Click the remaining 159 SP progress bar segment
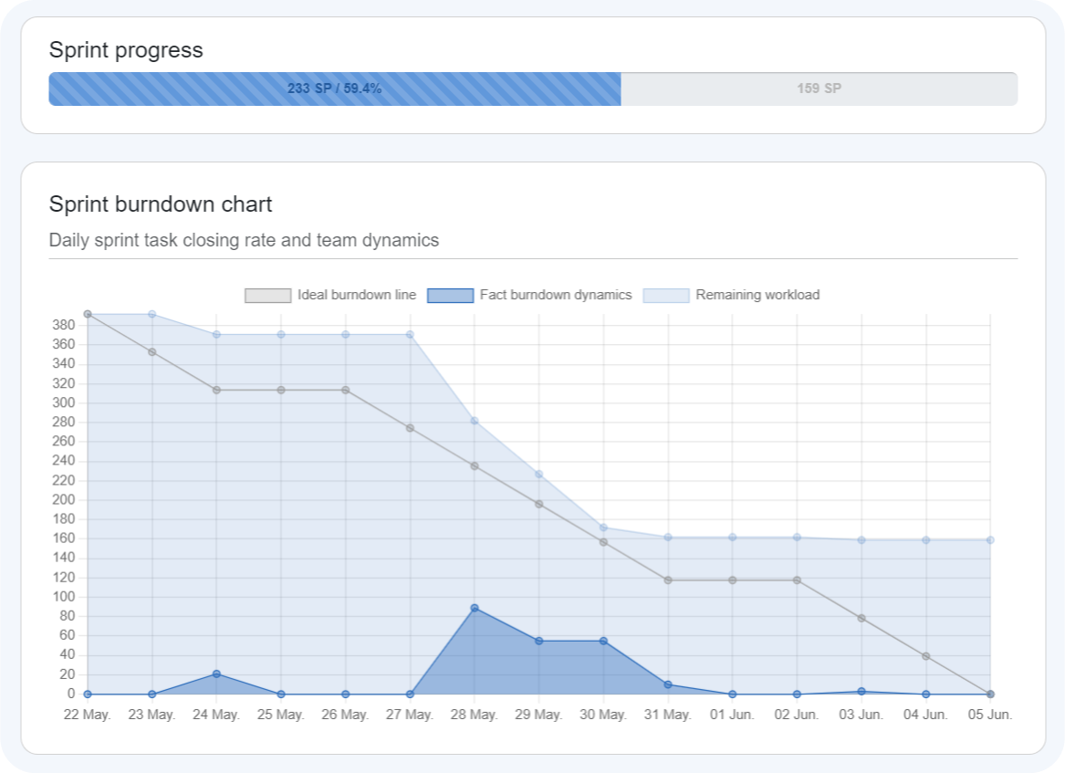1065x773 pixels. 819,89
